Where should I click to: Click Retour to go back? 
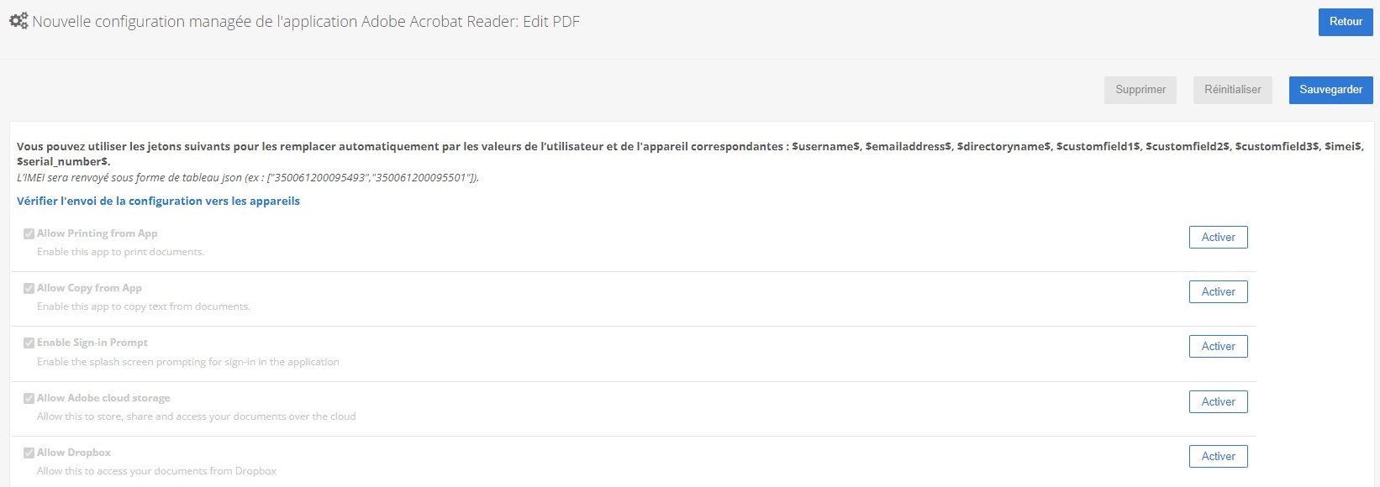click(1346, 22)
